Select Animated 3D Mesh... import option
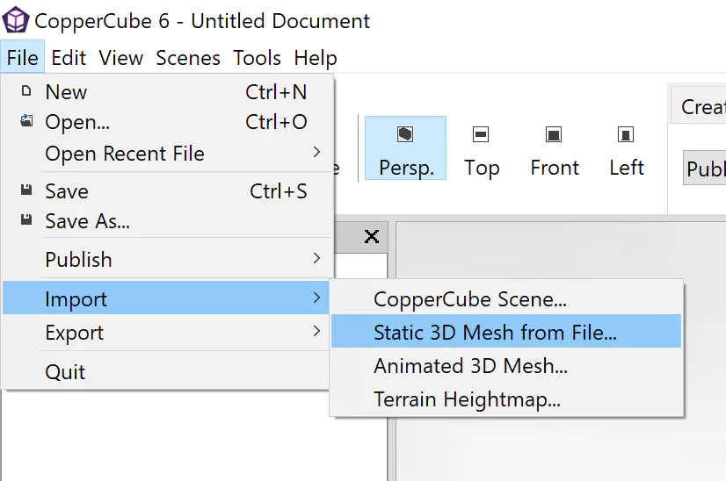 pyautogui.click(x=506, y=365)
